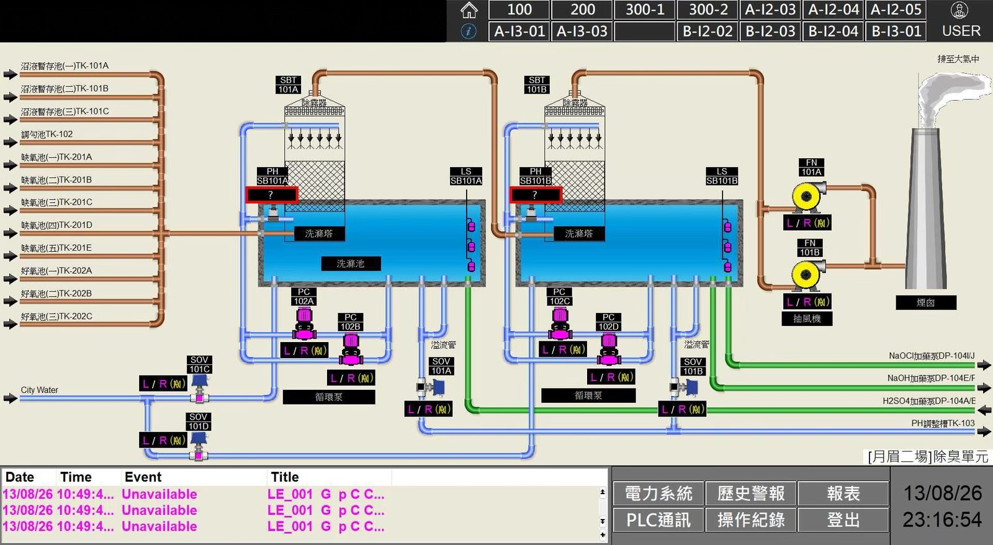The width and height of the screenshot is (993, 545).
Task: Click level switch LS SB101A float
Action: point(471,246)
